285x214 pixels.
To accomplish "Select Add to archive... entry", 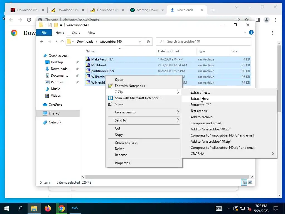I will click(229, 117).
